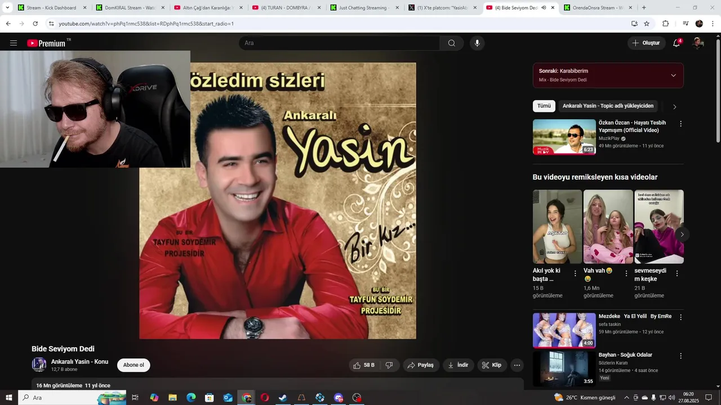Image resolution: width=721 pixels, height=405 pixels.
Task: Share the video with Paylaş
Action: 421,365
